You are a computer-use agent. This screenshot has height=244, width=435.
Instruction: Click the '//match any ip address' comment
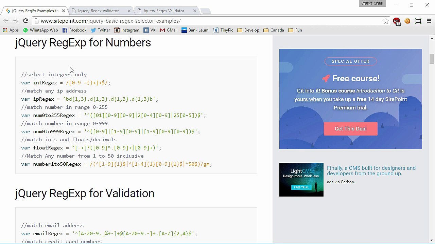pyautogui.click(x=54, y=91)
